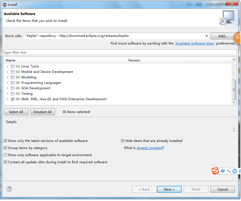Expand Web, XML, Java EE tree node
Viewport: 241px width, 201px height.
(x=7, y=99)
